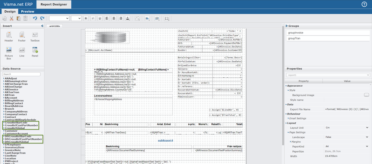
Task: Select the logo picture on canvas
Action: [108, 38]
